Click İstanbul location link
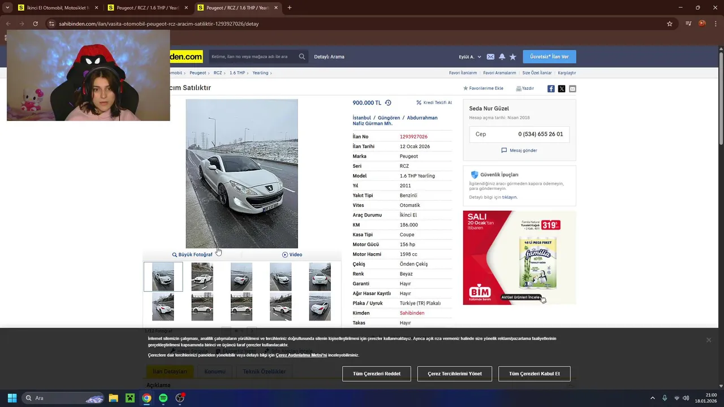 click(x=361, y=118)
